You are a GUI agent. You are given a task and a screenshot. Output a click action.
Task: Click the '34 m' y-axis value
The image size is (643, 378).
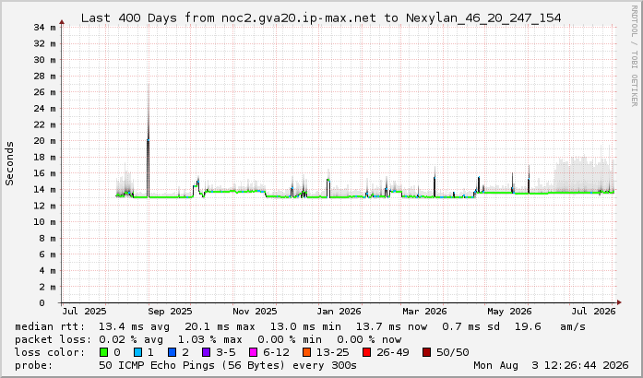click(x=44, y=28)
